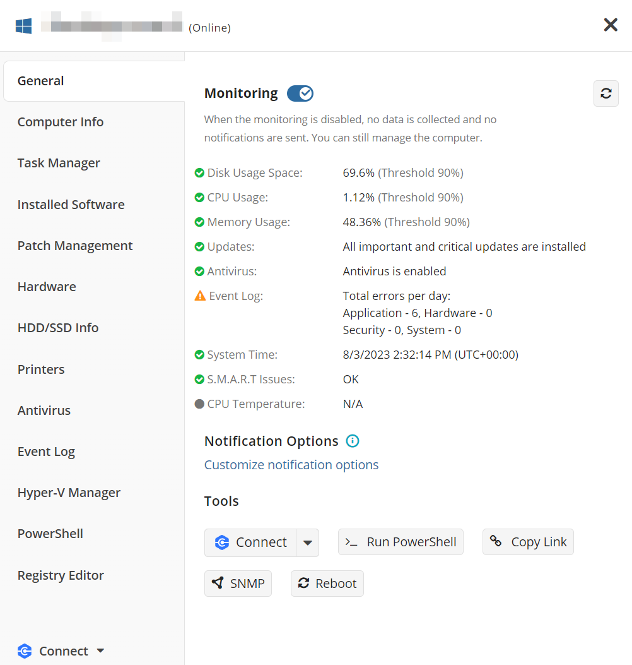Click the green check beside Disk Usage Space
Image resolution: width=632 pixels, height=665 pixels.
point(199,173)
